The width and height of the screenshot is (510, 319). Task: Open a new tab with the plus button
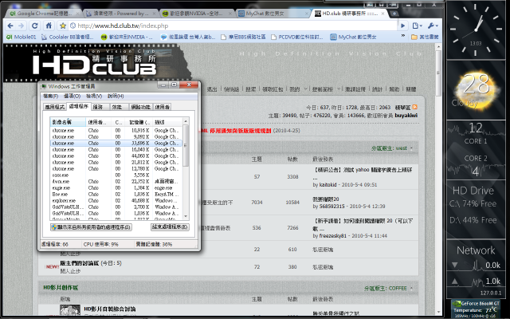pyautogui.click(x=394, y=14)
